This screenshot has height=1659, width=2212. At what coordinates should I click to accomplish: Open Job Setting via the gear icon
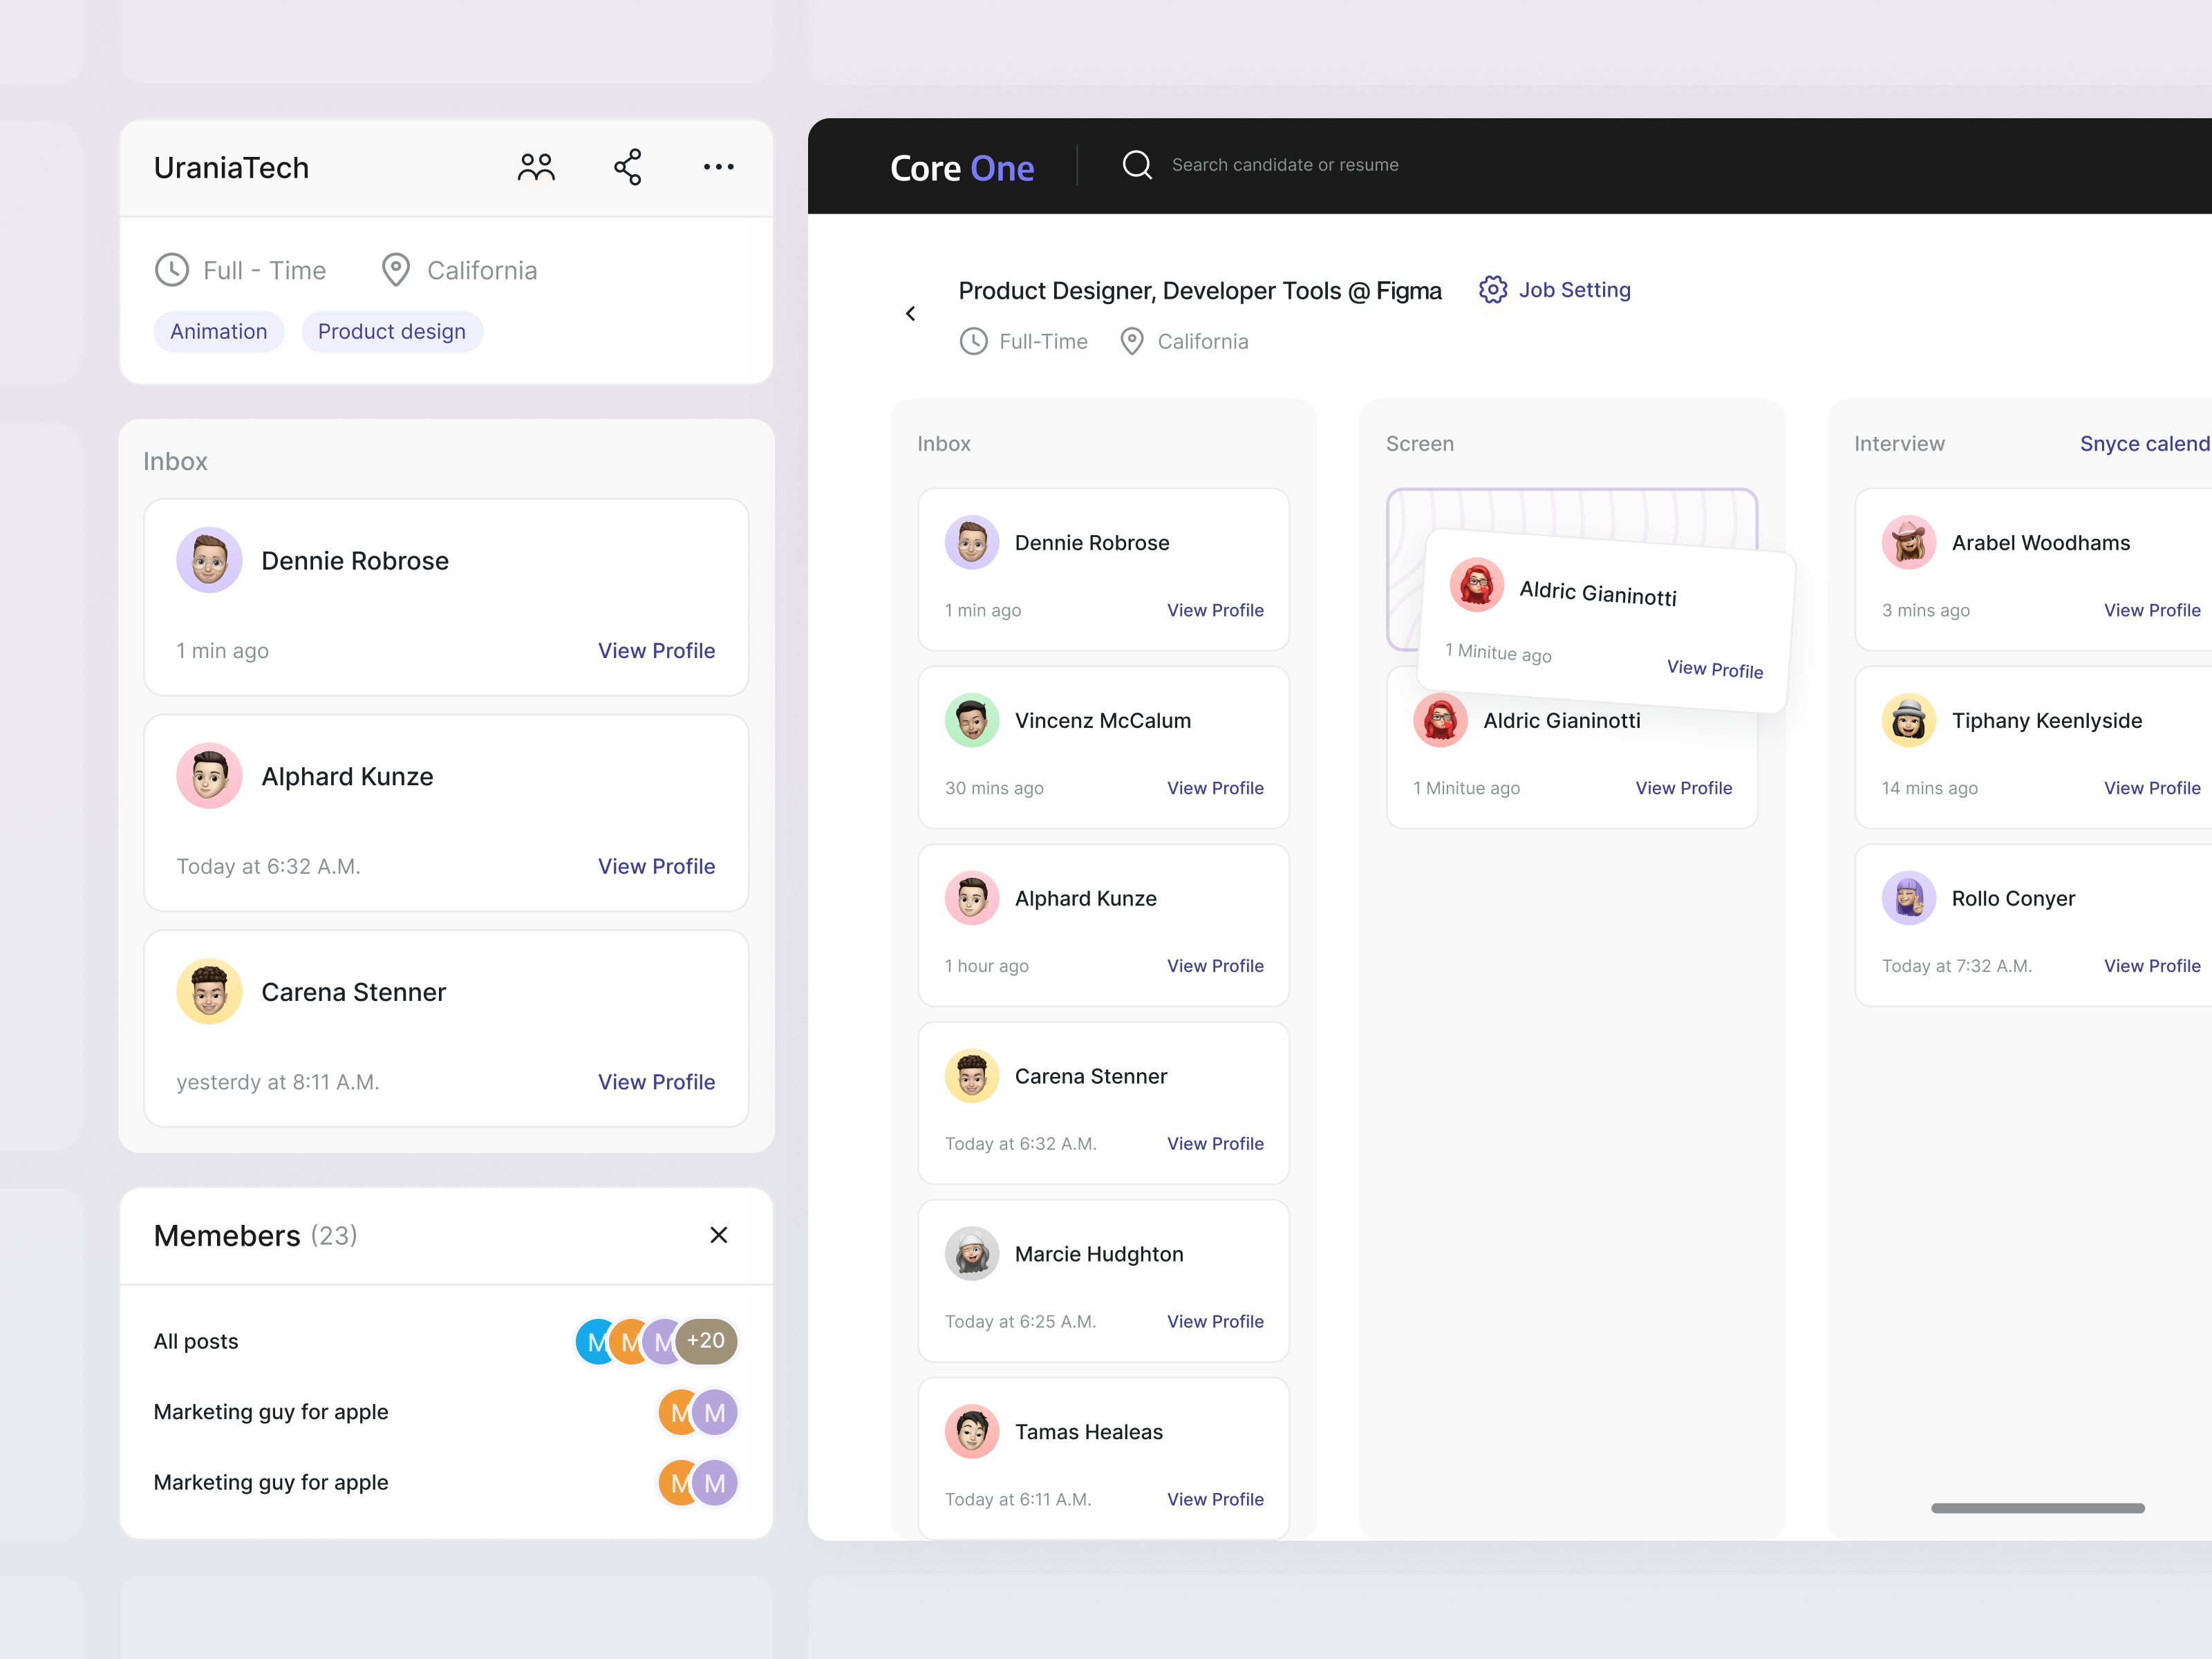1492,290
